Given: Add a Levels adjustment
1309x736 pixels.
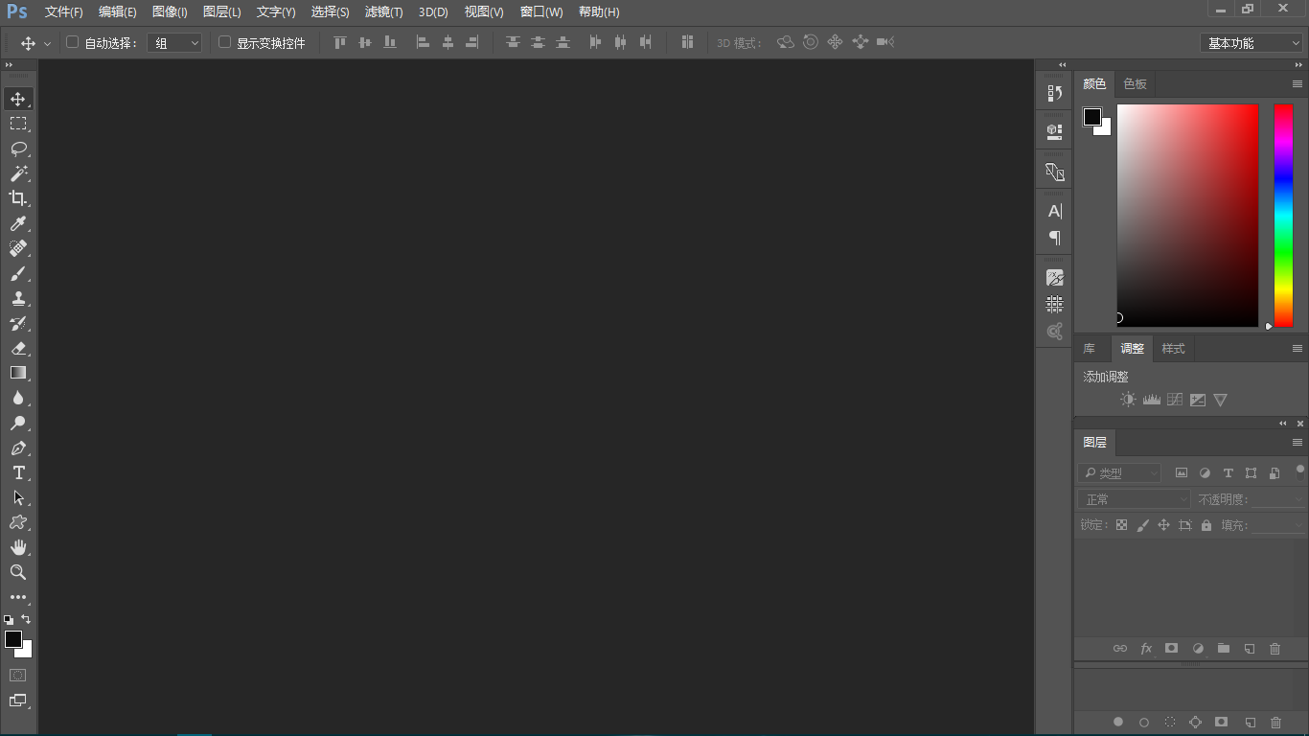Looking at the screenshot, I should 1152,400.
